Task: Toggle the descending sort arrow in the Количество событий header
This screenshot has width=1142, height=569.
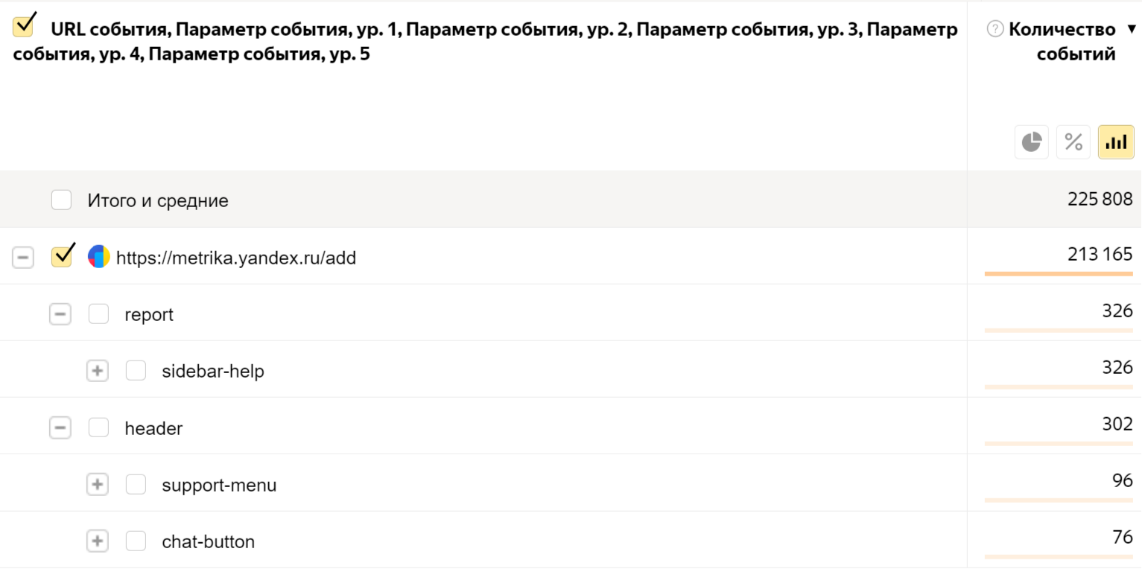Action: (1132, 30)
